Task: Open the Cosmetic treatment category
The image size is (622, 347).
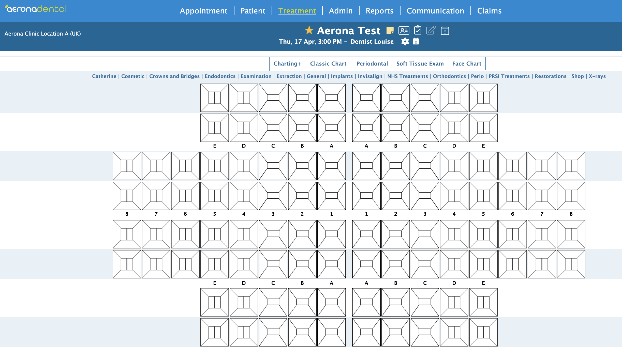Action: click(133, 76)
